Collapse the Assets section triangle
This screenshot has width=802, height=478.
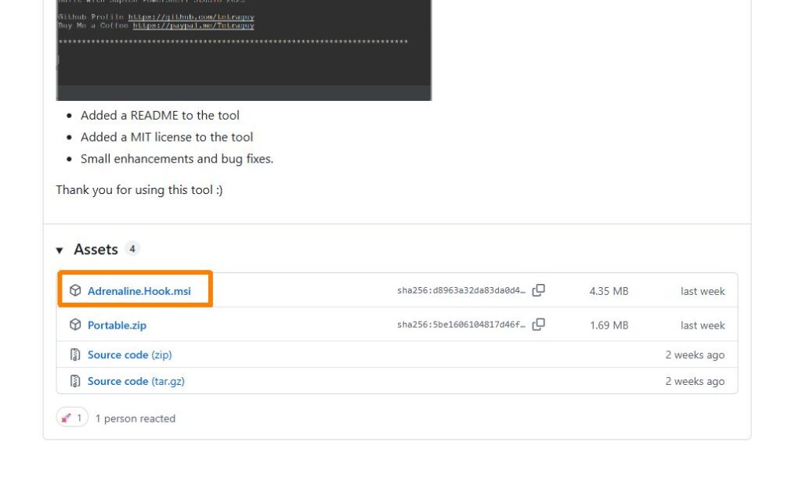tap(60, 250)
